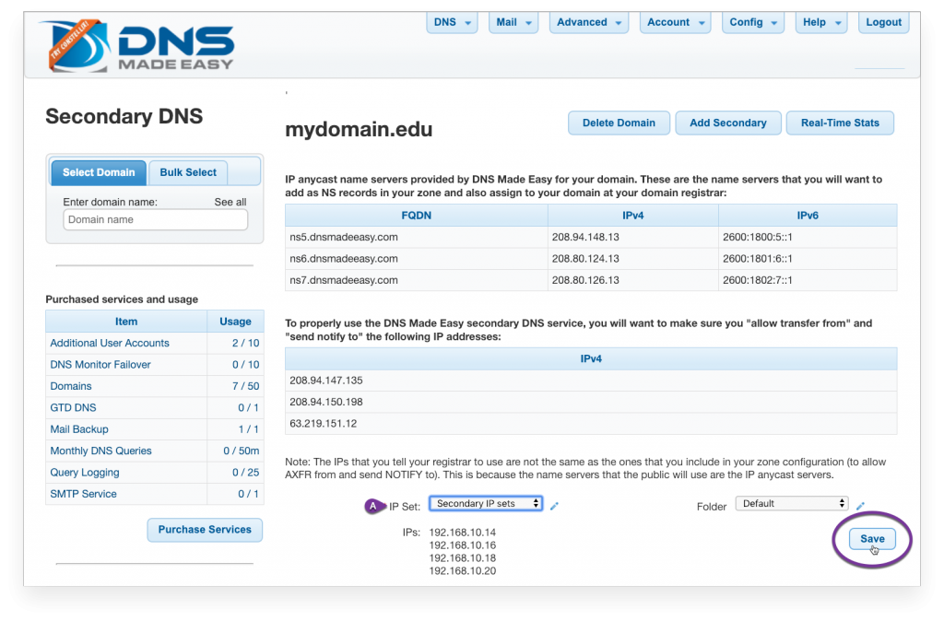Screen dimensions: 944x621
Task: Open the DNS menu
Action: [452, 22]
